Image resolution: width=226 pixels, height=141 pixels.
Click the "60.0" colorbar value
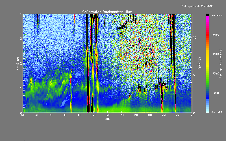pos(216,93)
